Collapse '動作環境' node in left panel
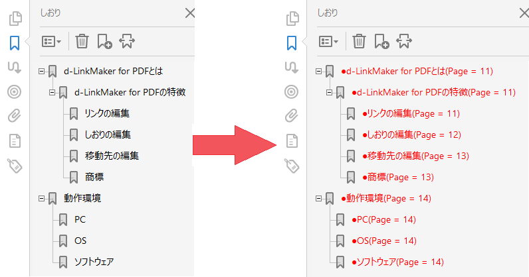The width and height of the screenshot is (529, 277). point(41,198)
